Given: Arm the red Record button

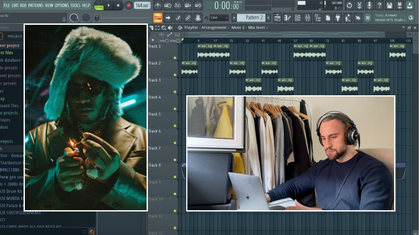Looking at the screenshot, I should 129,6.
